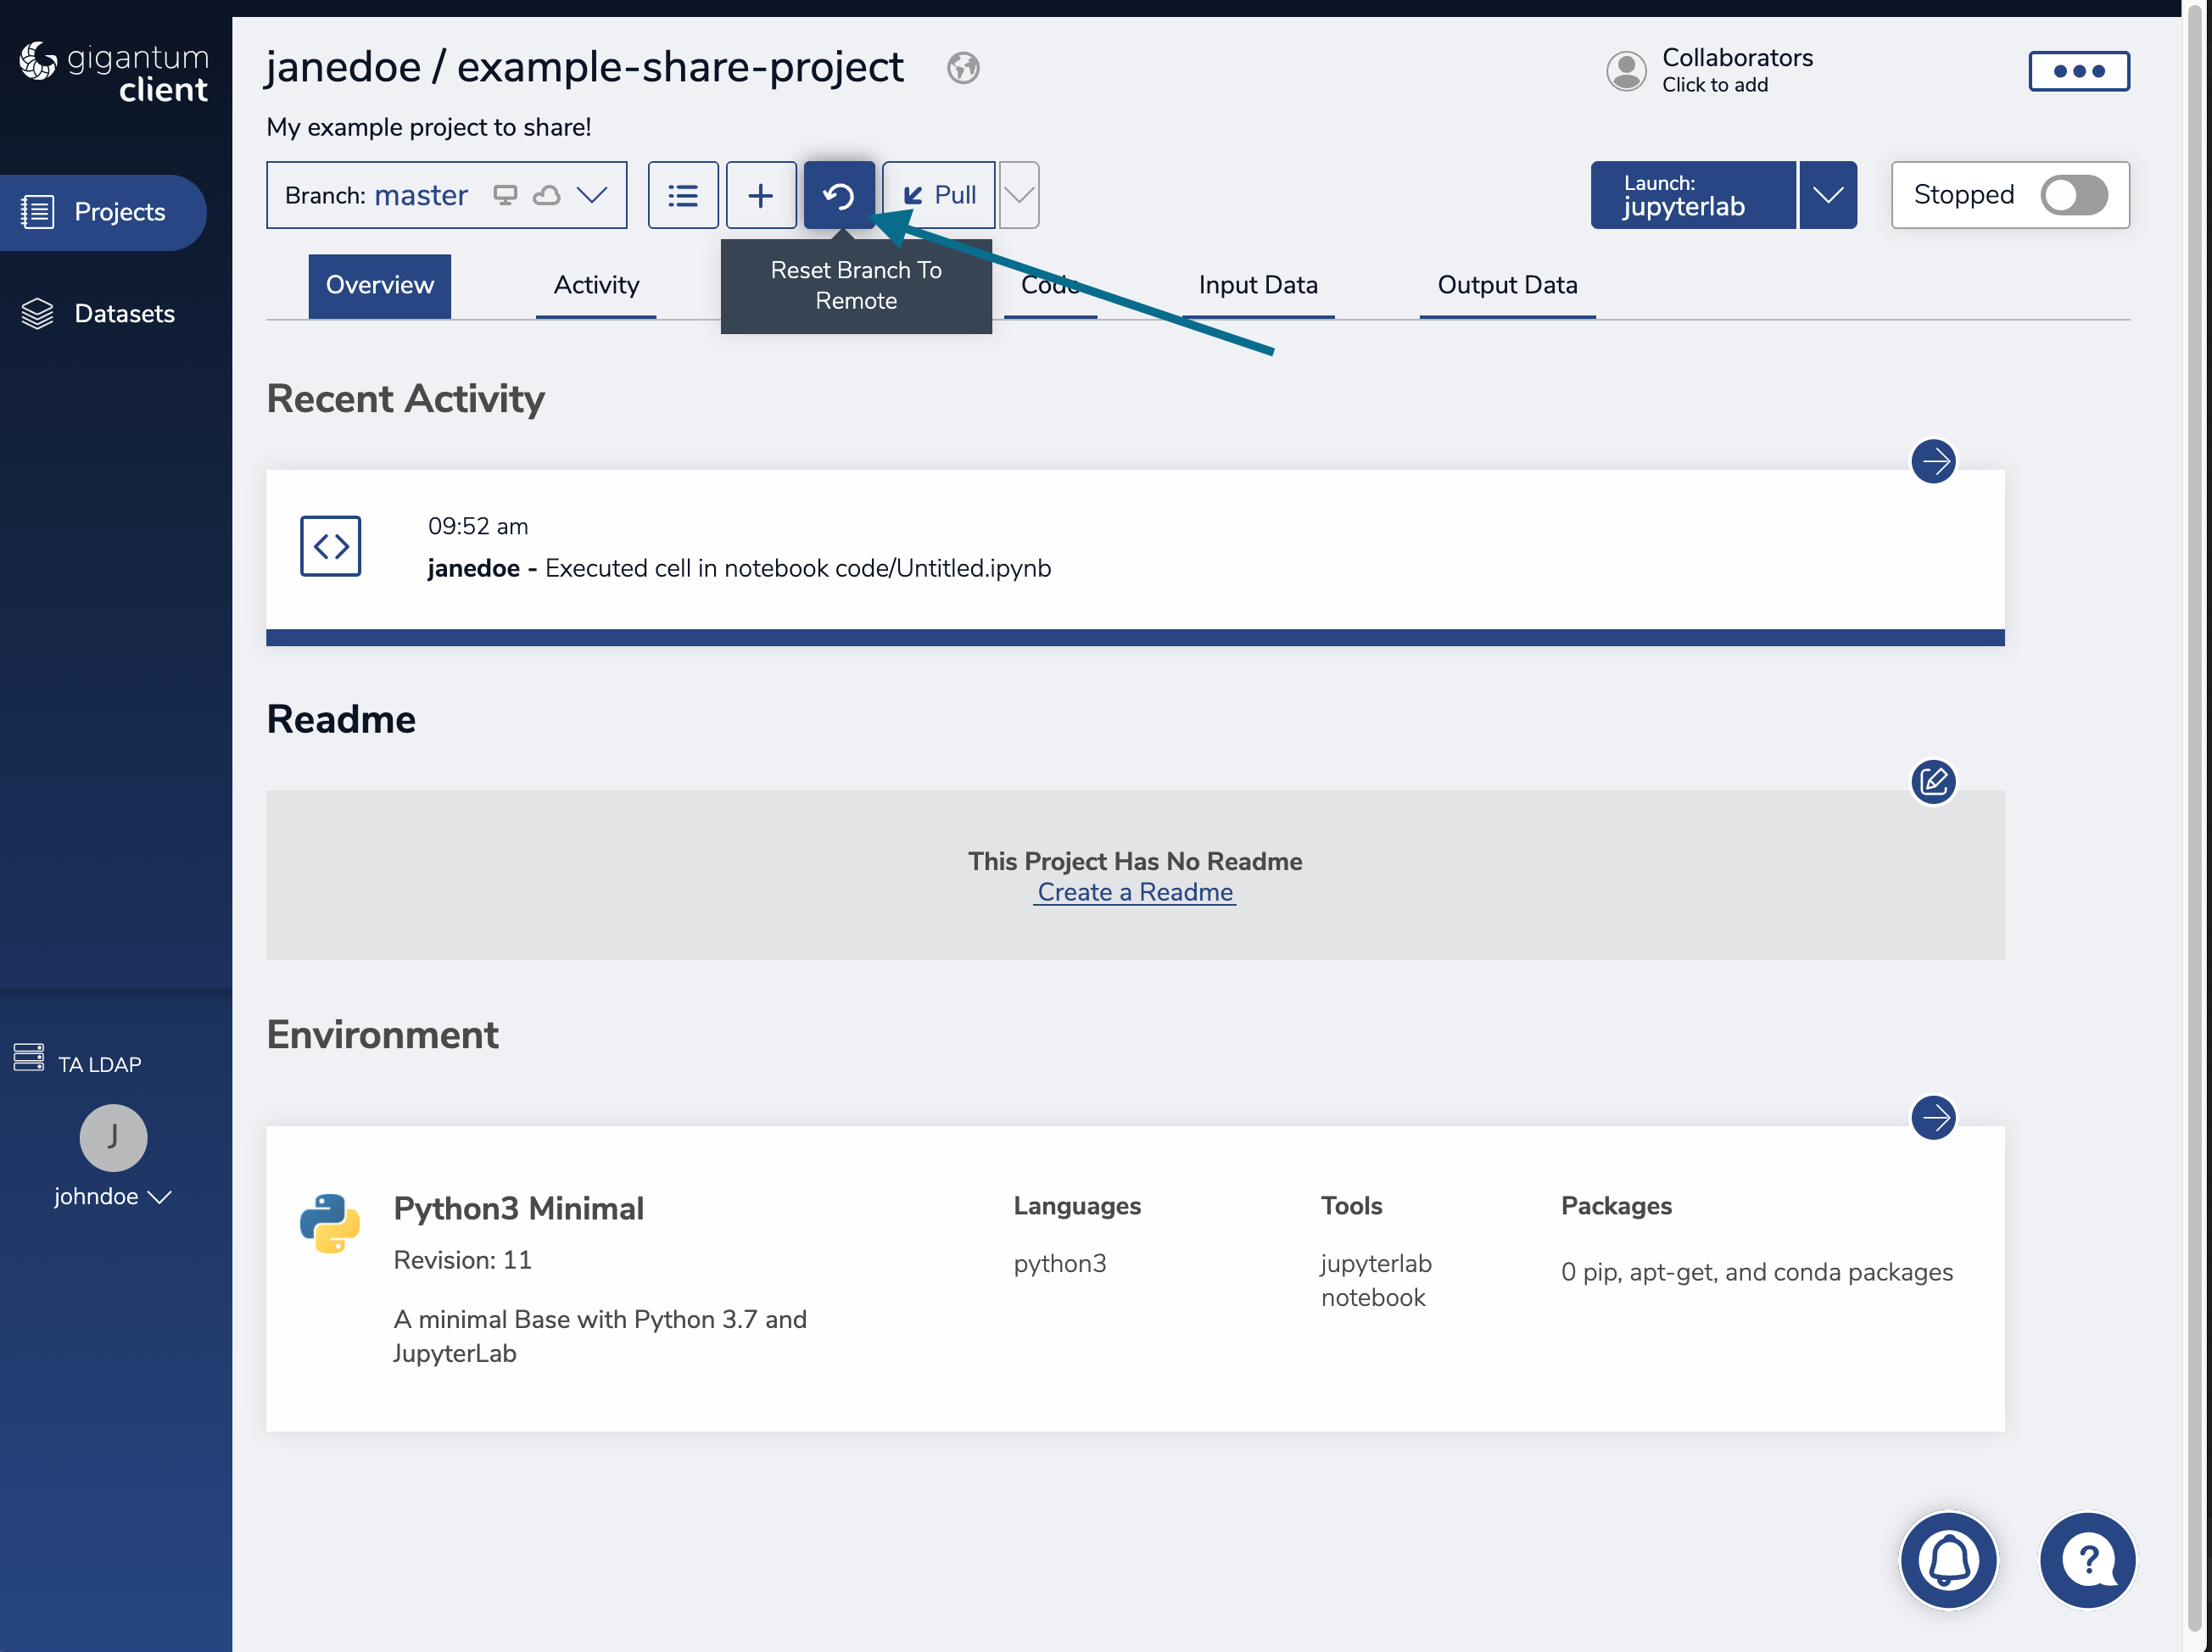The width and height of the screenshot is (2212, 1652).
Task: Open the manage branches list icon
Action: [x=683, y=195]
